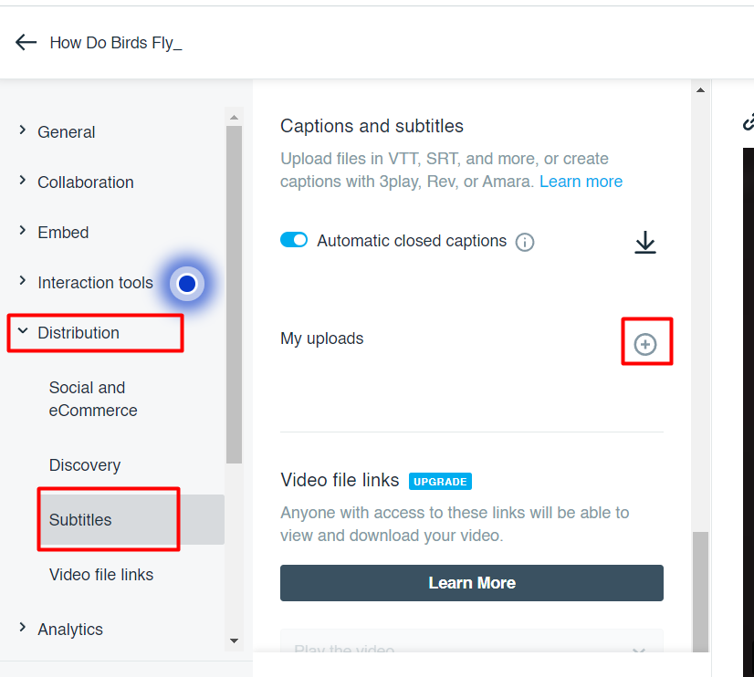754x677 pixels.
Task: Click the UPGRADE badge near Video file links
Action: 440,482
